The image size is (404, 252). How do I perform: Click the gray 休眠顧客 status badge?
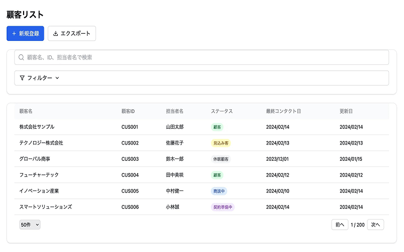point(221,159)
